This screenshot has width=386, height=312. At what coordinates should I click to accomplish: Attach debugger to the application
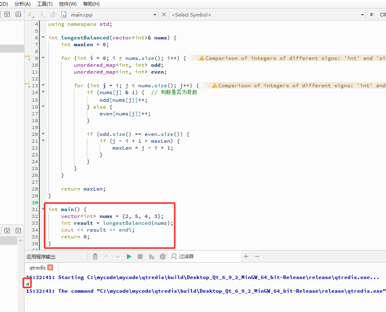tap(152, 257)
